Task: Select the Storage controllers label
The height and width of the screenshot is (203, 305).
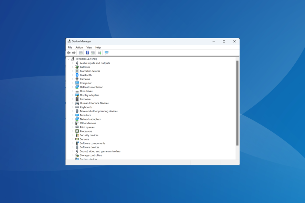Action: (x=91, y=155)
